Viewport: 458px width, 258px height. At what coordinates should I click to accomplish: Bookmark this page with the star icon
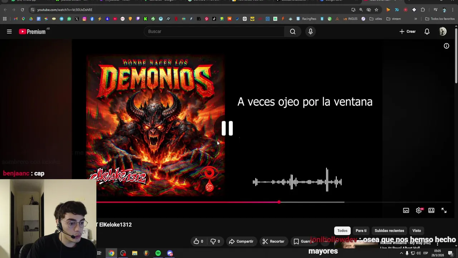pyautogui.click(x=376, y=10)
